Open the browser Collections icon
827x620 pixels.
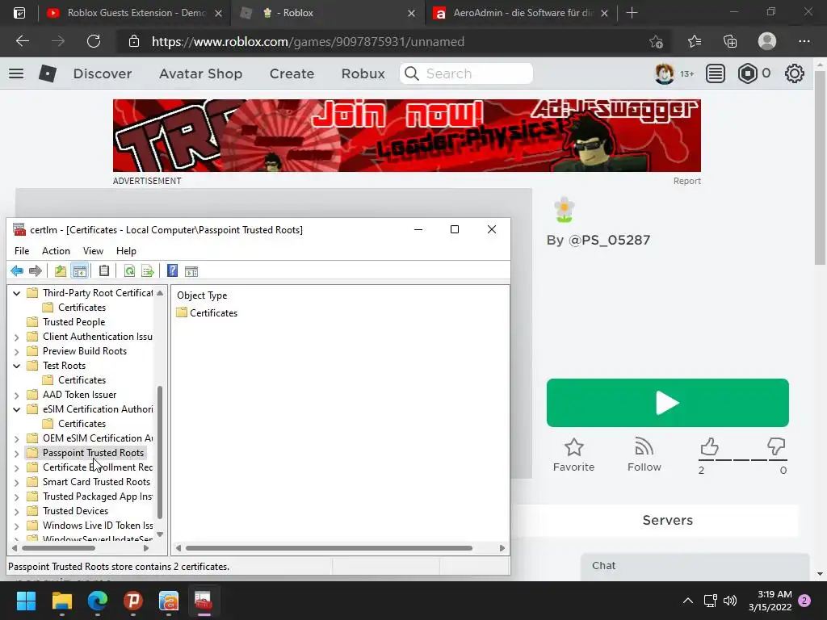(730, 41)
